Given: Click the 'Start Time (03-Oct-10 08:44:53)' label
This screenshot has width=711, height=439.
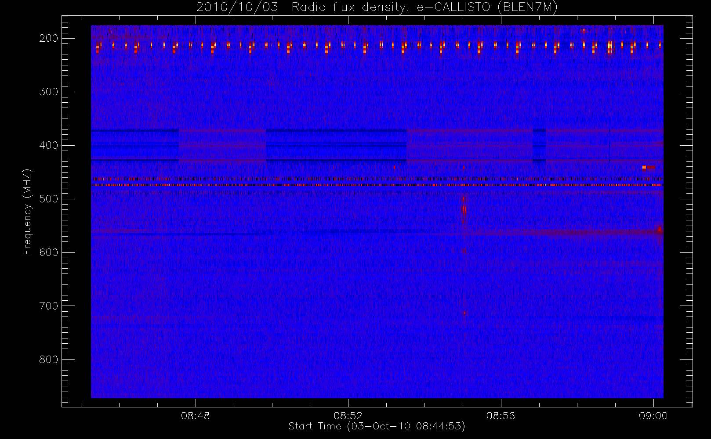Looking at the screenshot, I should tap(377, 426).
